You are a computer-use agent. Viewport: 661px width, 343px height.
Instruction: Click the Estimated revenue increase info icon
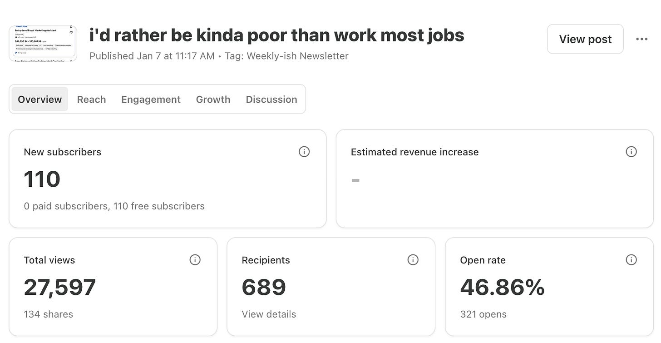pos(631,152)
